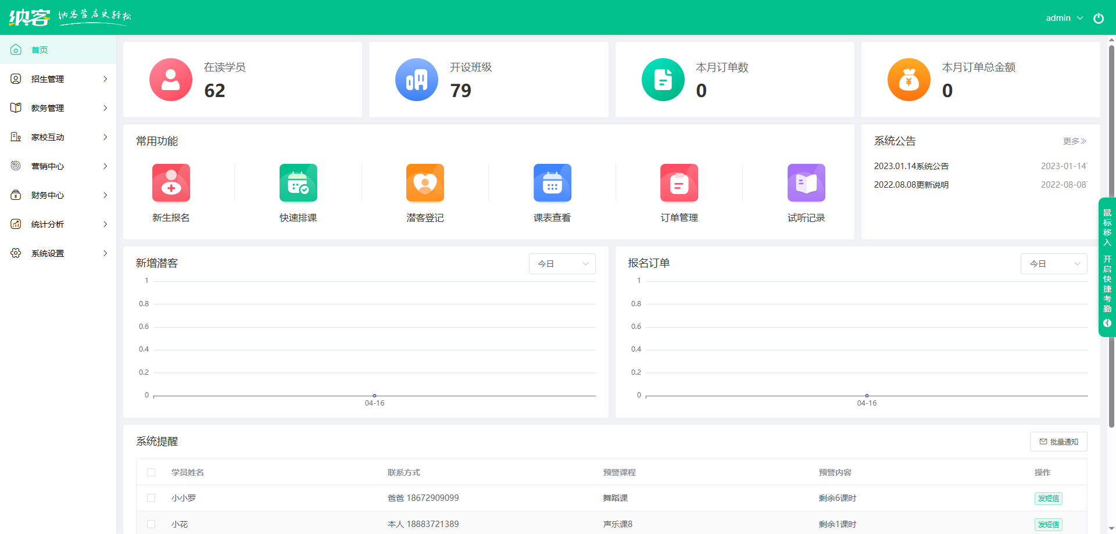Click the power logout icon
Image resolution: width=1116 pixels, height=534 pixels.
[x=1099, y=18]
